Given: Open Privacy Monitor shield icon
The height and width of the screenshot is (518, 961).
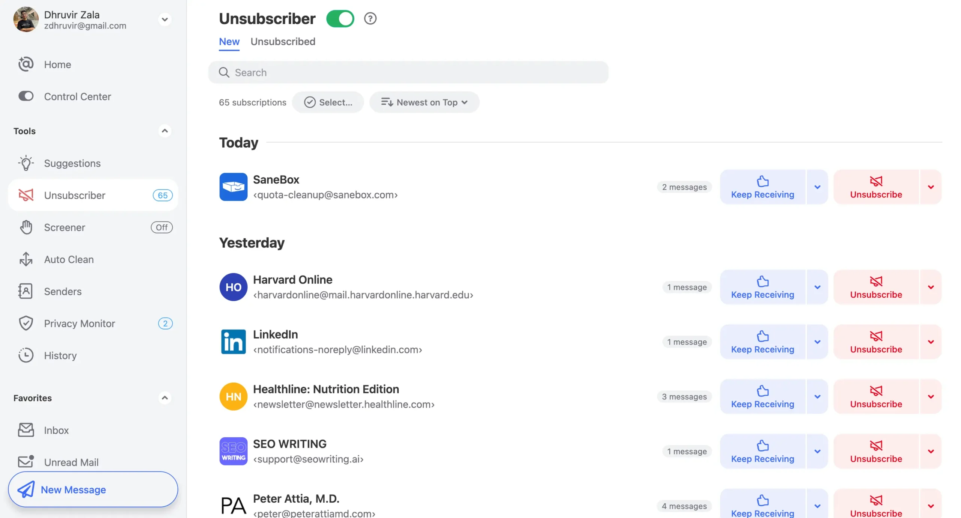Looking at the screenshot, I should (26, 323).
